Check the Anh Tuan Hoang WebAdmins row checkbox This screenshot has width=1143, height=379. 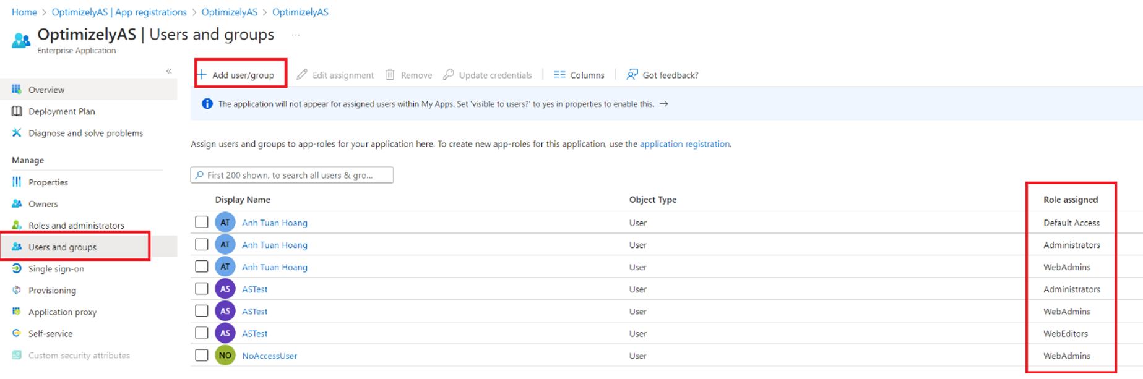[202, 266]
